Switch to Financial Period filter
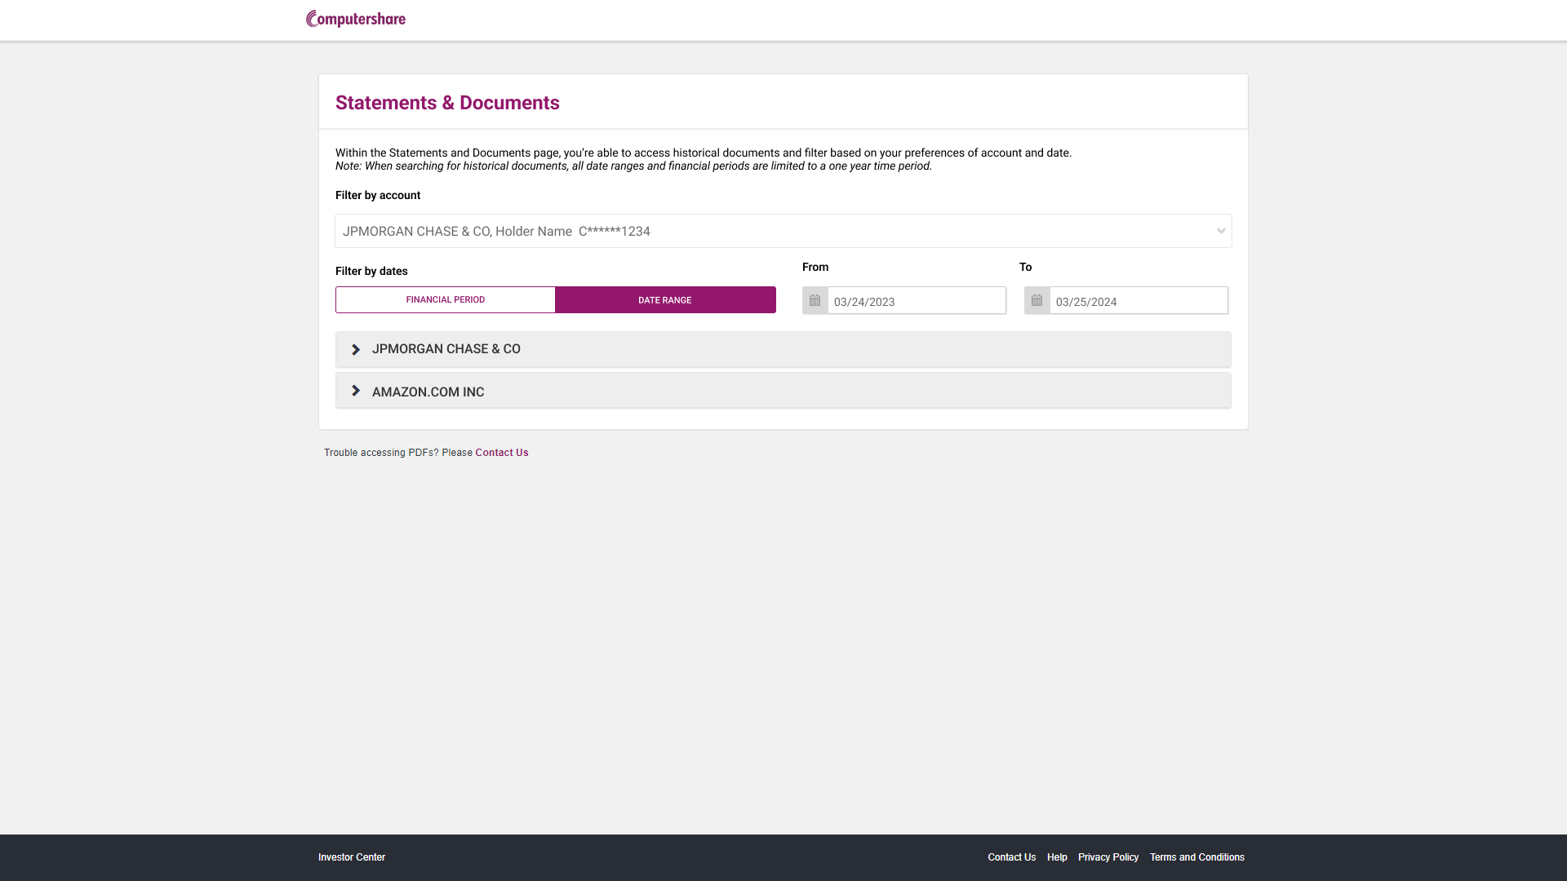 446,299
